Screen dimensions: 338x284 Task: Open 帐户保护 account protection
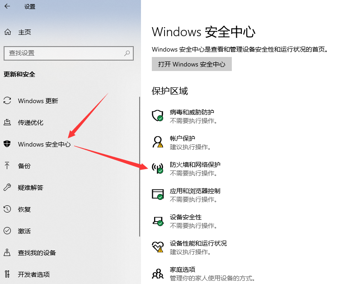coord(183,138)
